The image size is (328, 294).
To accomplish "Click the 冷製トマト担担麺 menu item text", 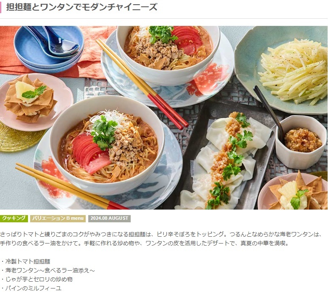I will tap(28, 261).
